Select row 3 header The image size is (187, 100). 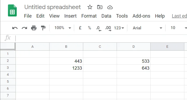point(8,68)
